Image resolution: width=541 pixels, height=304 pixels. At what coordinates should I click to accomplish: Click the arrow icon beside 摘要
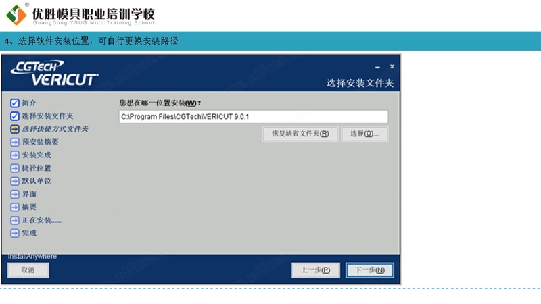point(14,207)
